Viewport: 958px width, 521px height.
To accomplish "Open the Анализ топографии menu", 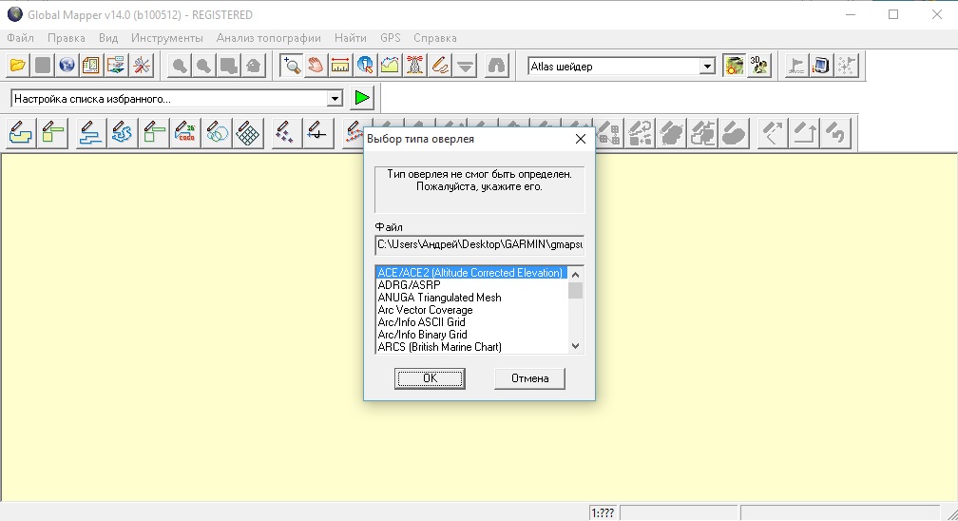I will pos(268,38).
